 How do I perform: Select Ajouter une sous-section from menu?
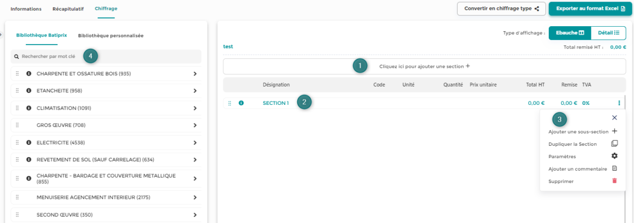pyautogui.click(x=578, y=132)
